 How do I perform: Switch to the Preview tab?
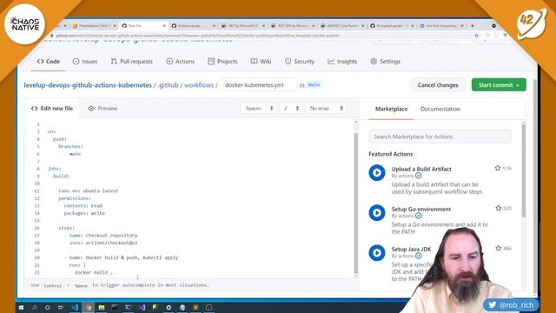(x=103, y=109)
